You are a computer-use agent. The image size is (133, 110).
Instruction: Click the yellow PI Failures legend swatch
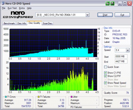(39, 97)
